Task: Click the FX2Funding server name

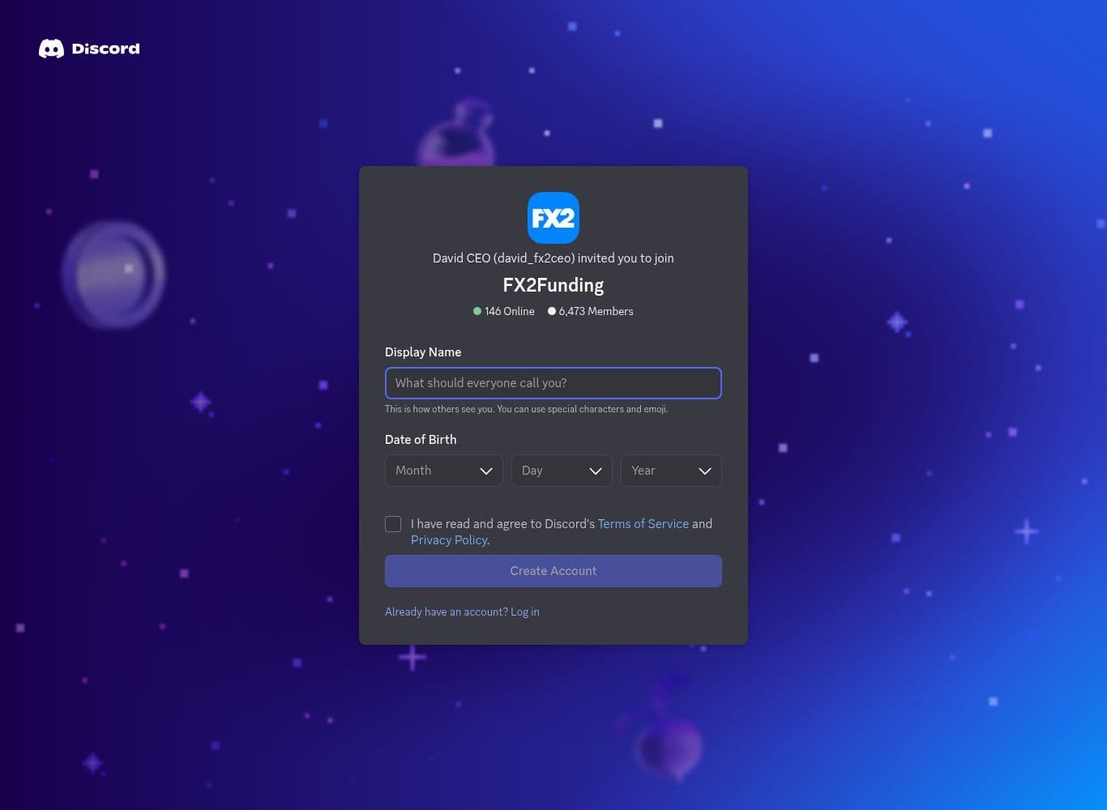Action: tap(553, 285)
